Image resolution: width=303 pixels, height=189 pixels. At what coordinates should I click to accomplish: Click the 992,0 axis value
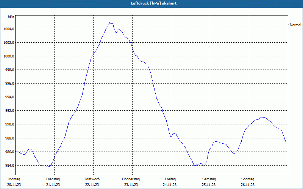[9, 111]
